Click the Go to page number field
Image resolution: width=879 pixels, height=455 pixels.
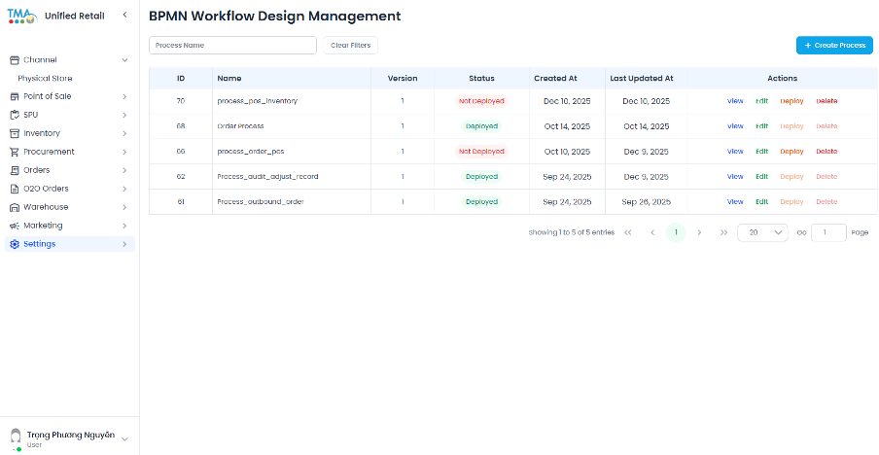pyautogui.click(x=828, y=232)
